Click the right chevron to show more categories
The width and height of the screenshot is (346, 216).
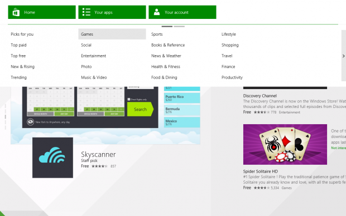pyautogui.click(x=344, y=56)
